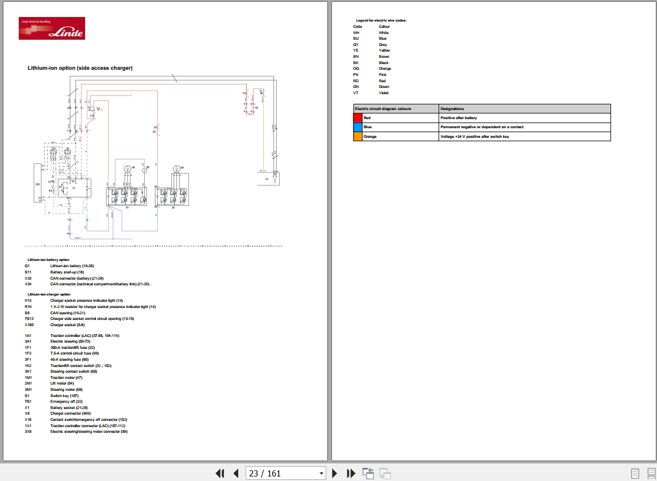Image resolution: width=657 pixels, height=481 pixels.
Task: Click 'Lift motor (54)' entry
Action: pos(62,383)
